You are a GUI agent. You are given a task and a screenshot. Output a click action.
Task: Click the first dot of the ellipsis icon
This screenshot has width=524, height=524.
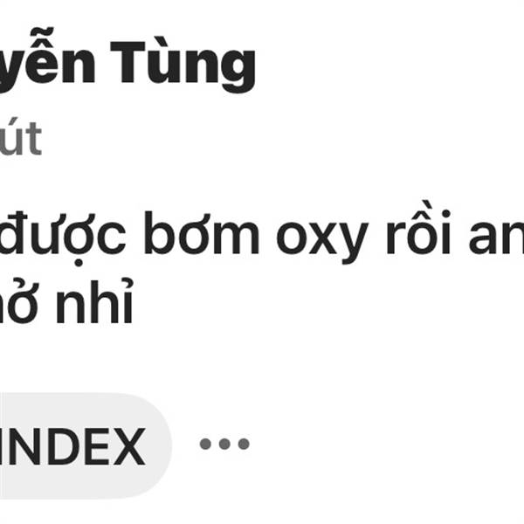(x=205, y=444)
